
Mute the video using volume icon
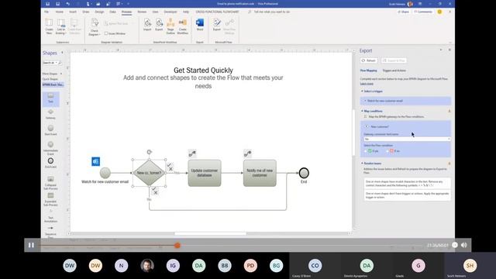pos(464,245)
